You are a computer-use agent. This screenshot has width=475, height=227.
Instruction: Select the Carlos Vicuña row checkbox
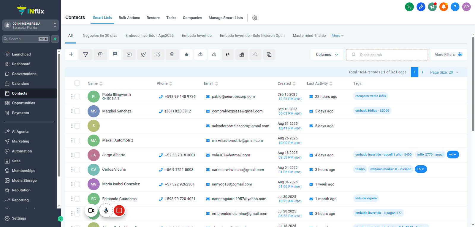point(77,169)
